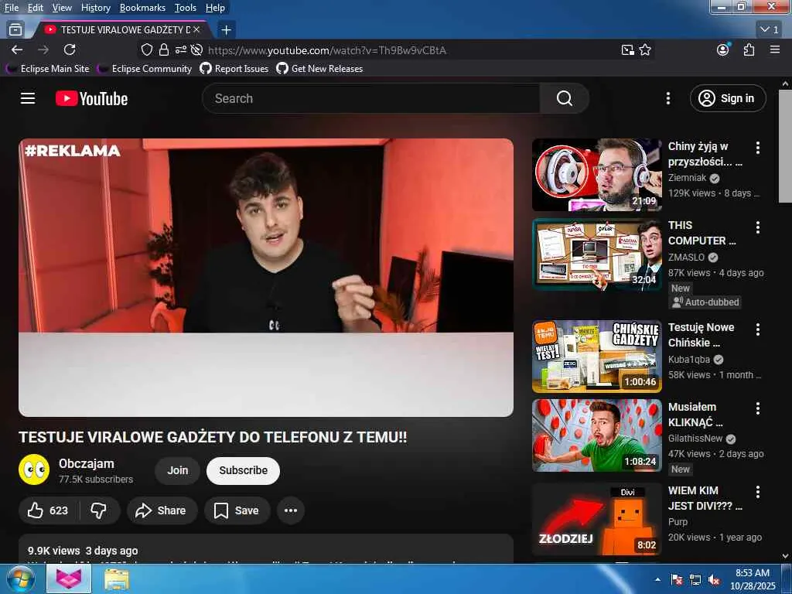View site security padlock info

point(164,50)
